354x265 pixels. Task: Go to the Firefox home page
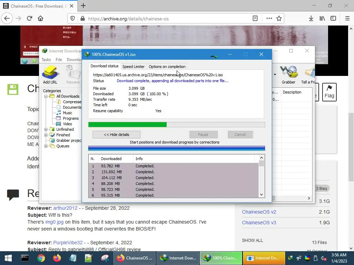point(40,19)
